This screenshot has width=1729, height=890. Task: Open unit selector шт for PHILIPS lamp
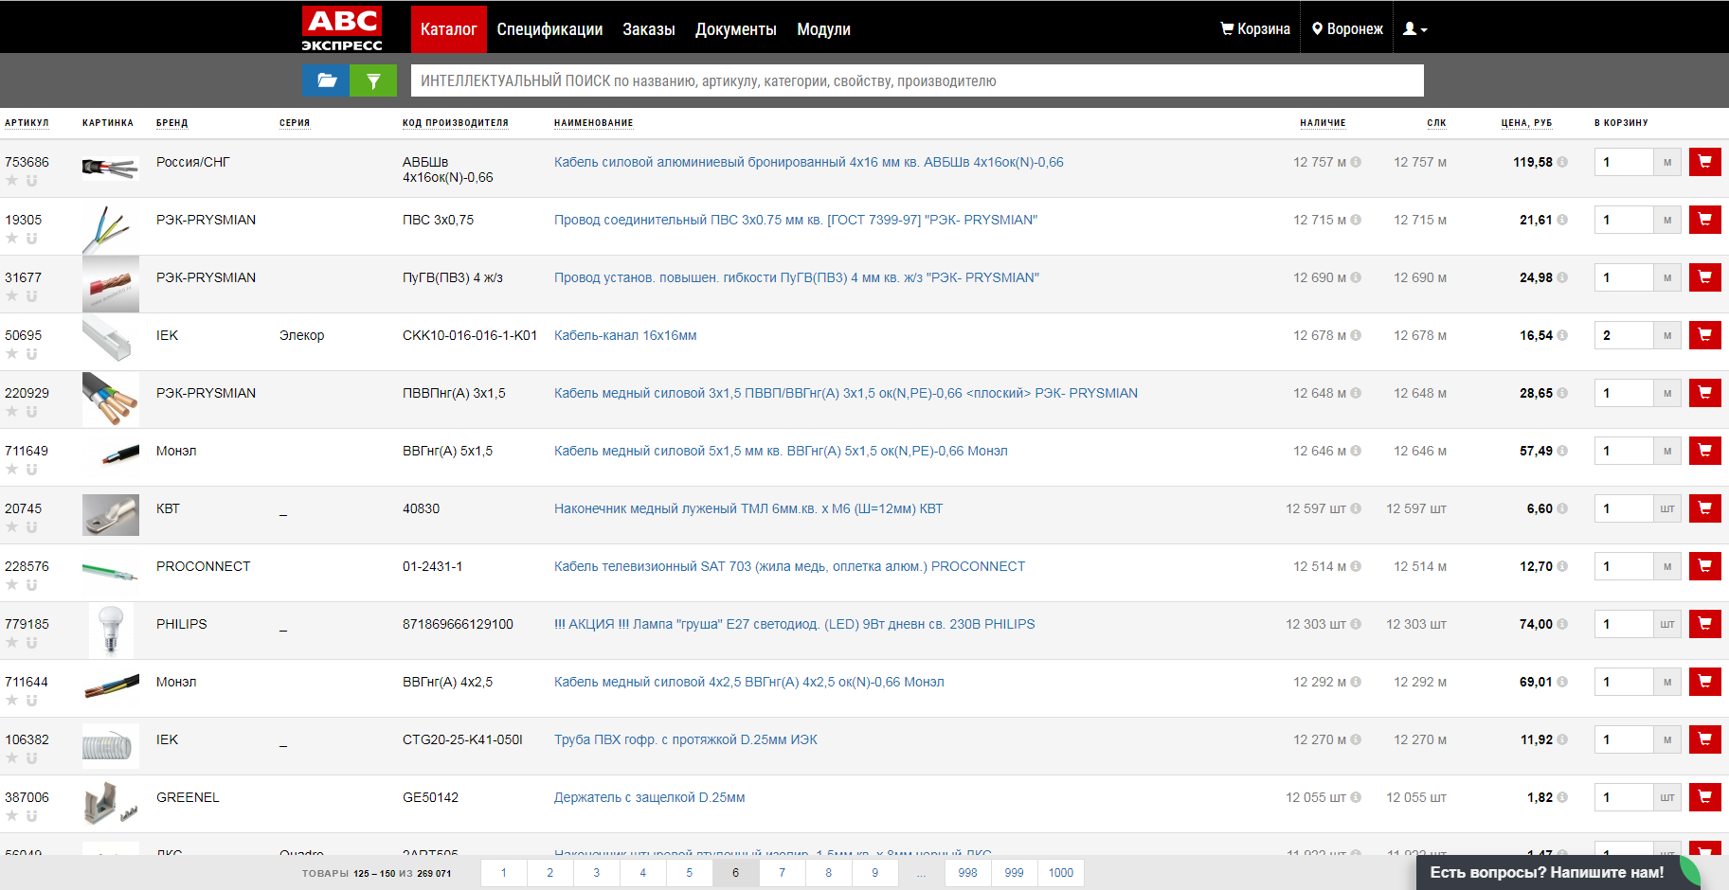coord(1667,624)
